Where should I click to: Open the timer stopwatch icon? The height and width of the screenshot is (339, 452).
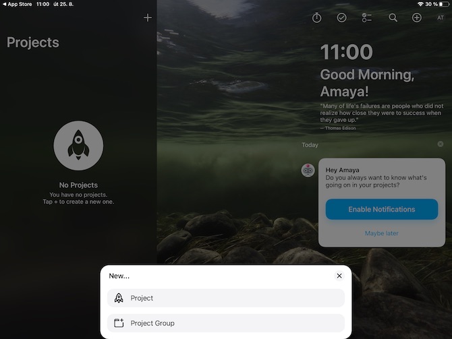316,18
